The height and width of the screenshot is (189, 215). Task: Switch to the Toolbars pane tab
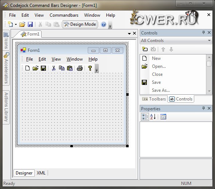point(154,99)
